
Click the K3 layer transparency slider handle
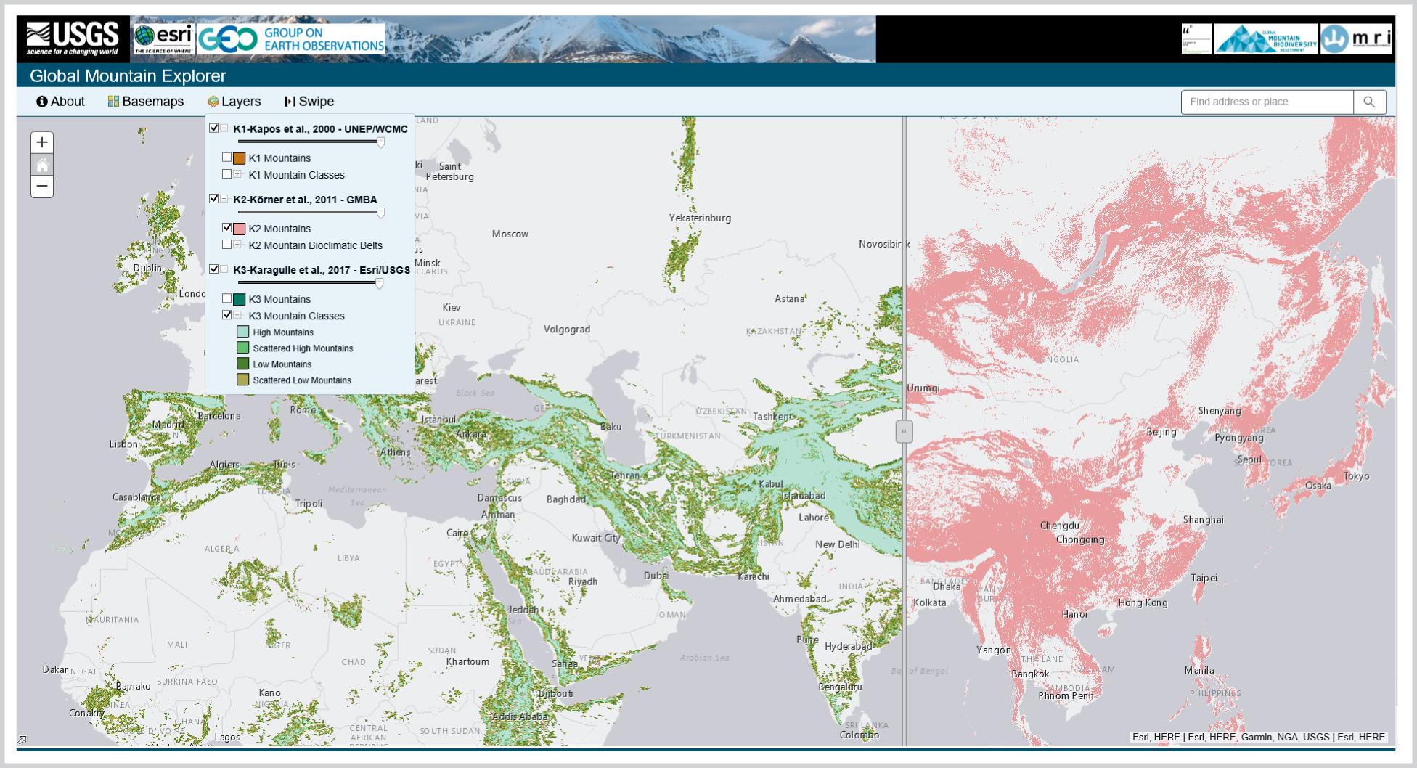click(x=379, y=283)
